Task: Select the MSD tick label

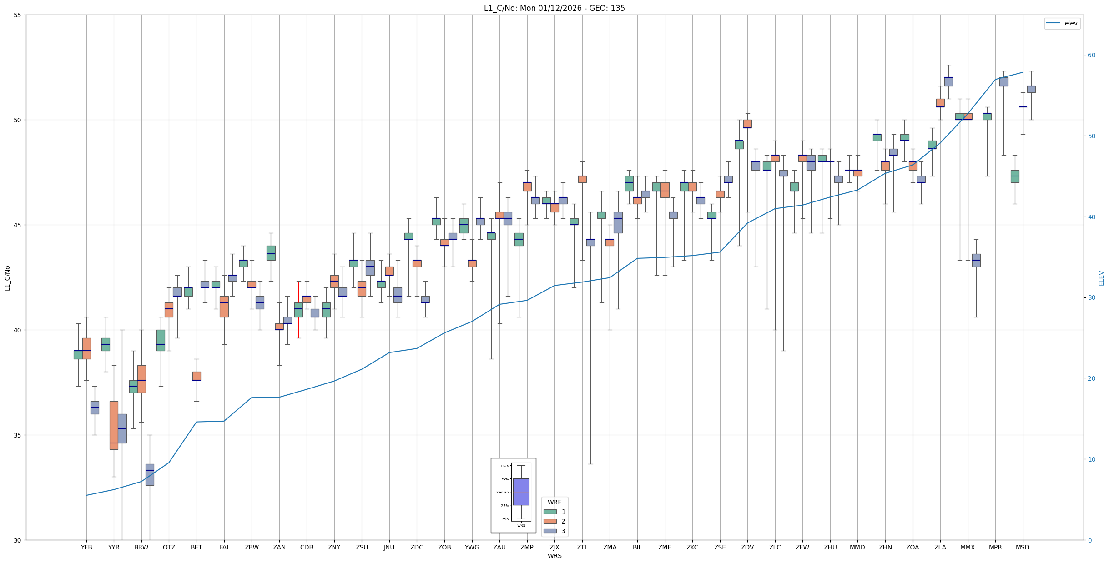Action: pos(1023,547)
